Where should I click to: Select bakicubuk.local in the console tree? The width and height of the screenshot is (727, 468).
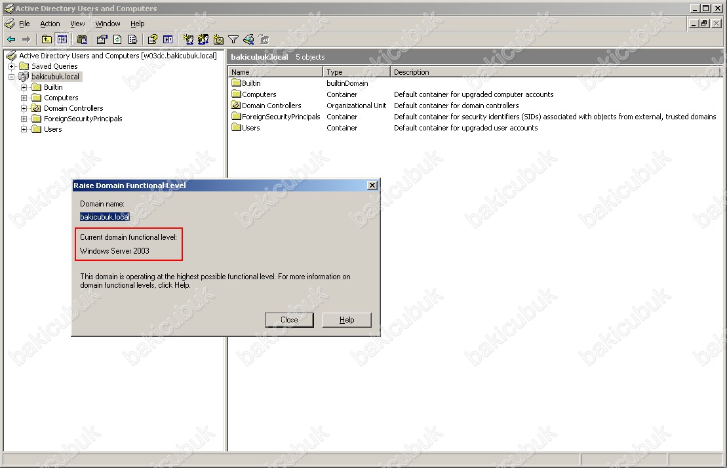(55, 77)
